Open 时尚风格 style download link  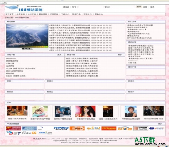tap(10, 73)
